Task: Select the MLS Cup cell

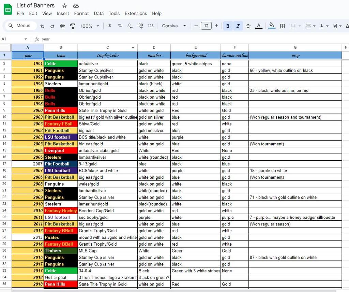Action: click(108, 251)
